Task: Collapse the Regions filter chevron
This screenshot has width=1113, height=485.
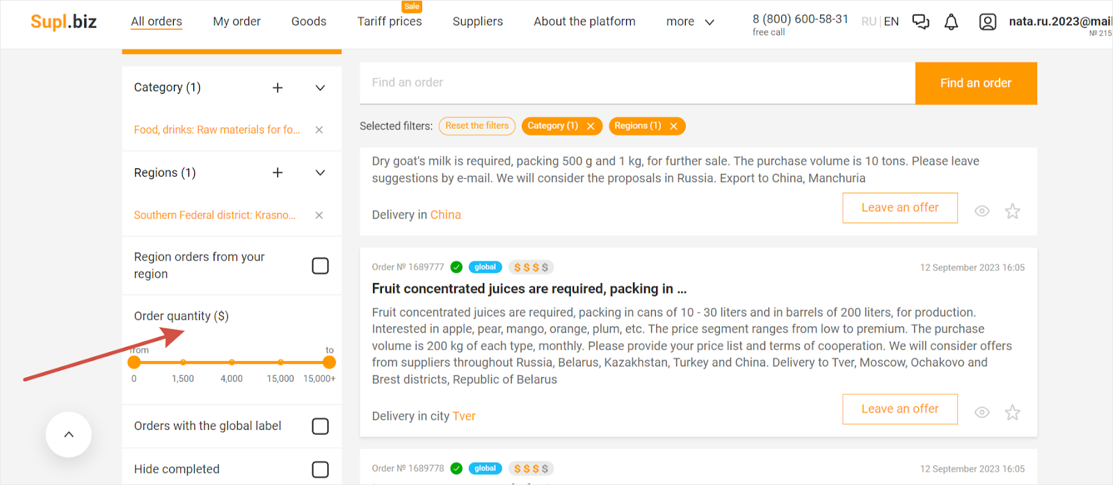Action: click(x=320, y=173)
